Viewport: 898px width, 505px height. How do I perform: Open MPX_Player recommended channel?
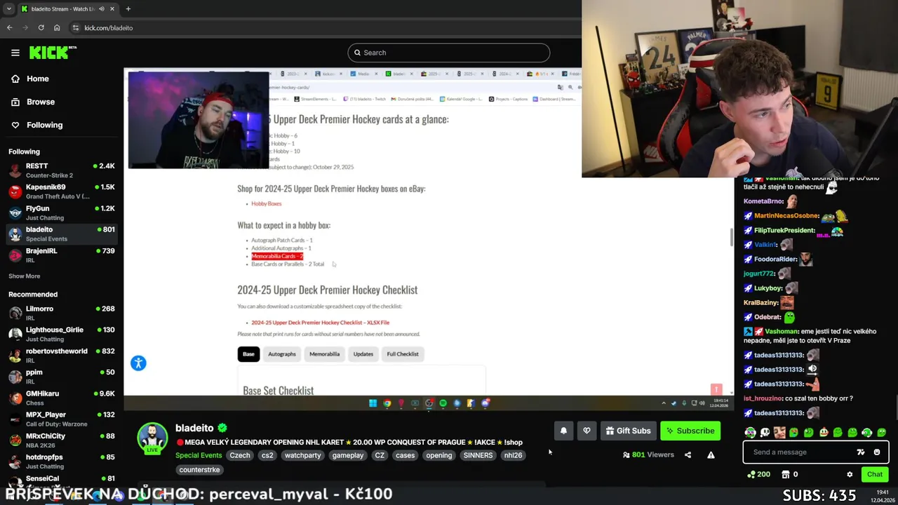[62, 419]
